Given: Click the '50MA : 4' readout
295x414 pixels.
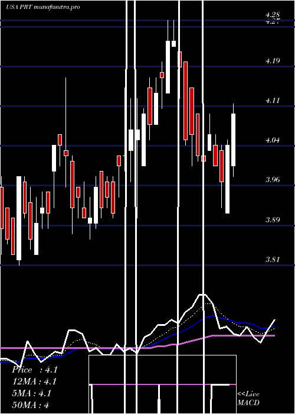Looking at the screenshot, I should click(31, 405).
